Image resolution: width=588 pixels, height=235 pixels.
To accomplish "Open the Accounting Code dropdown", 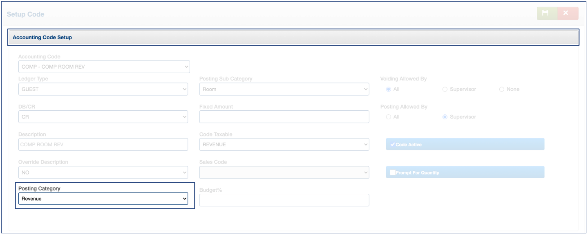I will tap(104, 67).
